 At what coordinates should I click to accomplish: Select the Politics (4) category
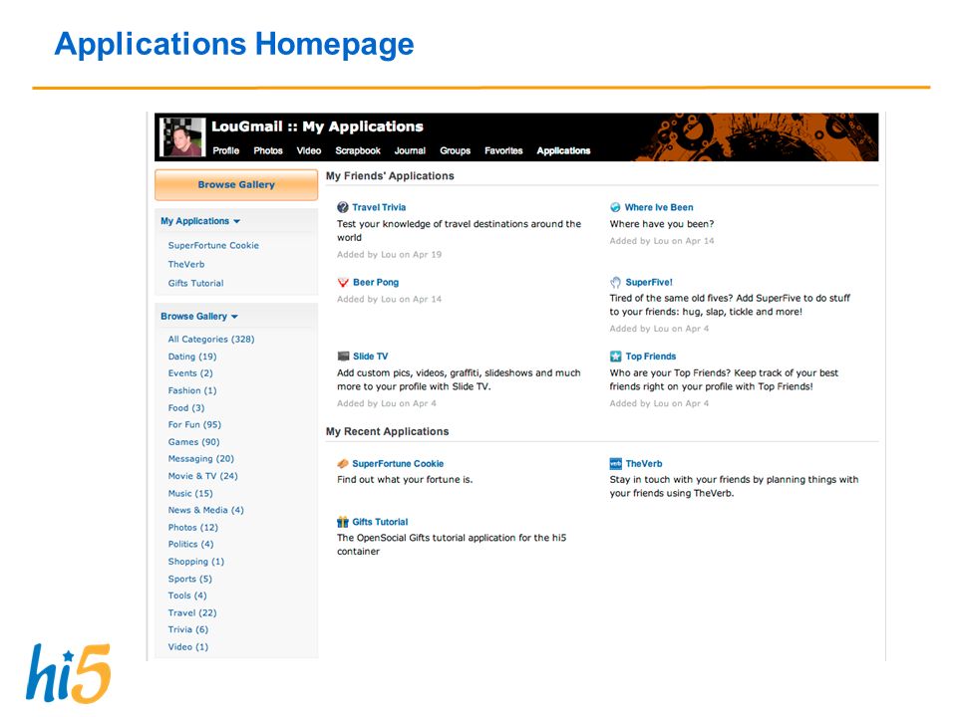click(190, 544)
